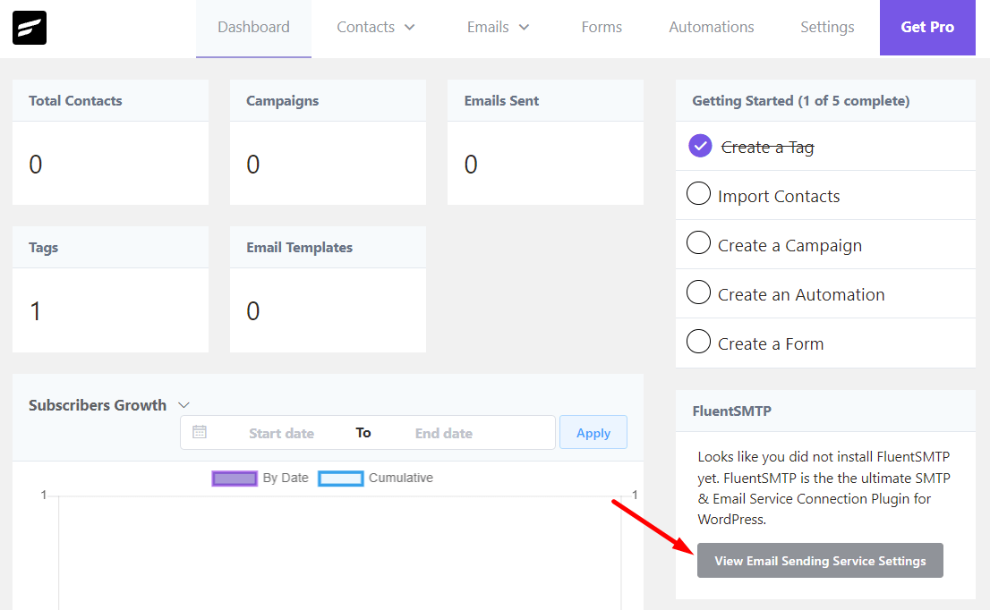Click the Emails Sent card heading

[x=501, y=101]
